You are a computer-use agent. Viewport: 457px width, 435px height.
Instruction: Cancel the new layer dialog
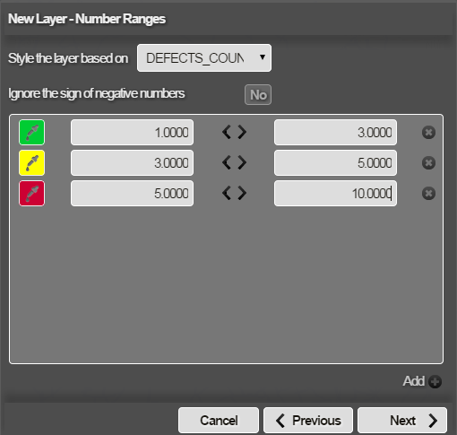coord(219,421)
